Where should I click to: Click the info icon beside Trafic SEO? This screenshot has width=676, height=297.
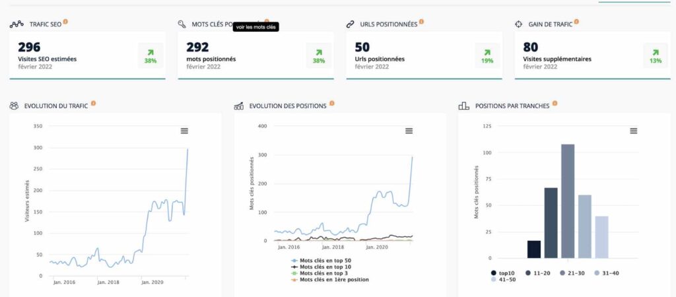click(x=65, y=22)
